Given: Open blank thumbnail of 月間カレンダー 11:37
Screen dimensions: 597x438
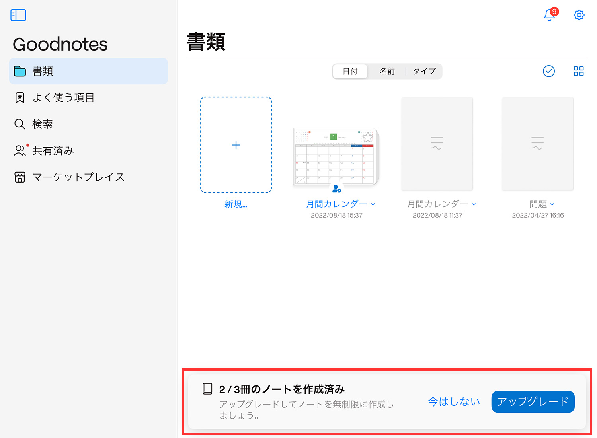Looking at the screenshot, I should click(437, 144).
